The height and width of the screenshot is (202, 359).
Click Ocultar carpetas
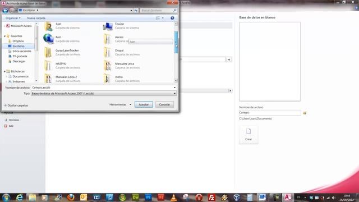(16, 105)
